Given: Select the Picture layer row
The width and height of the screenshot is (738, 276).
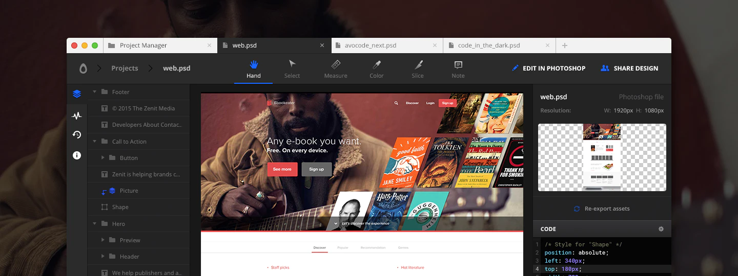Looking at the screenshot, I should coord(138,191).
